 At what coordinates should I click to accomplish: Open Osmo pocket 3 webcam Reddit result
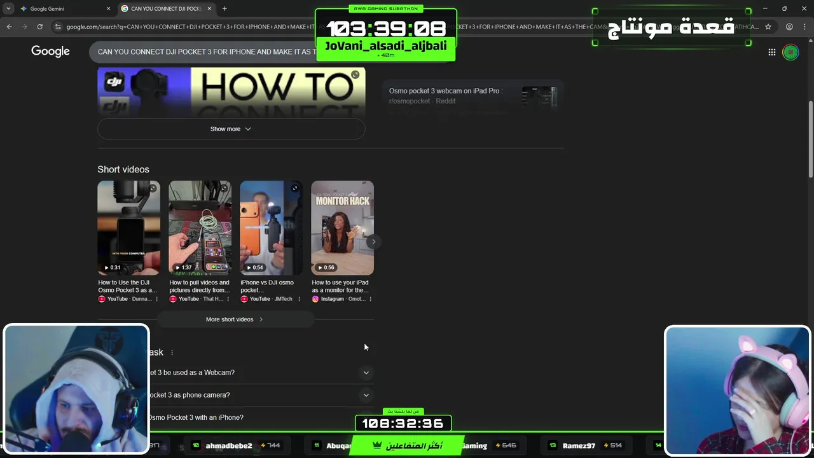click(445, 95)
